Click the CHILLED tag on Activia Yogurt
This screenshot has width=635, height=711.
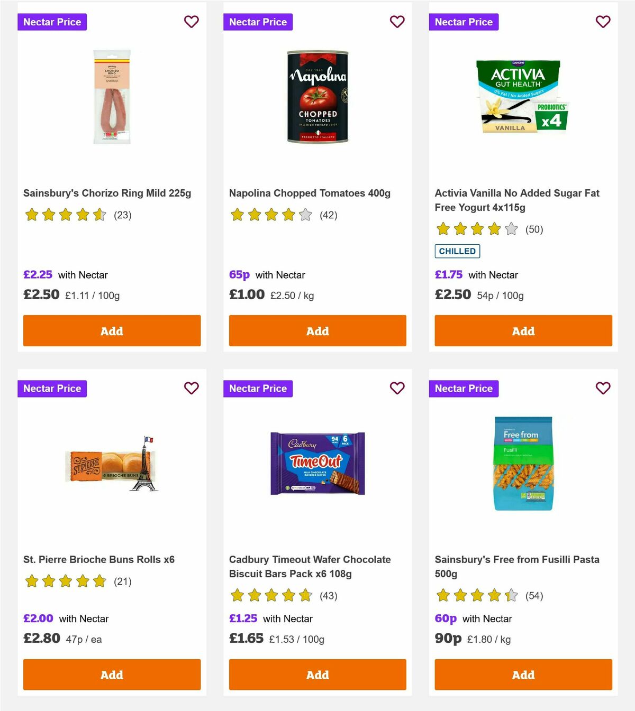(457, 251)
